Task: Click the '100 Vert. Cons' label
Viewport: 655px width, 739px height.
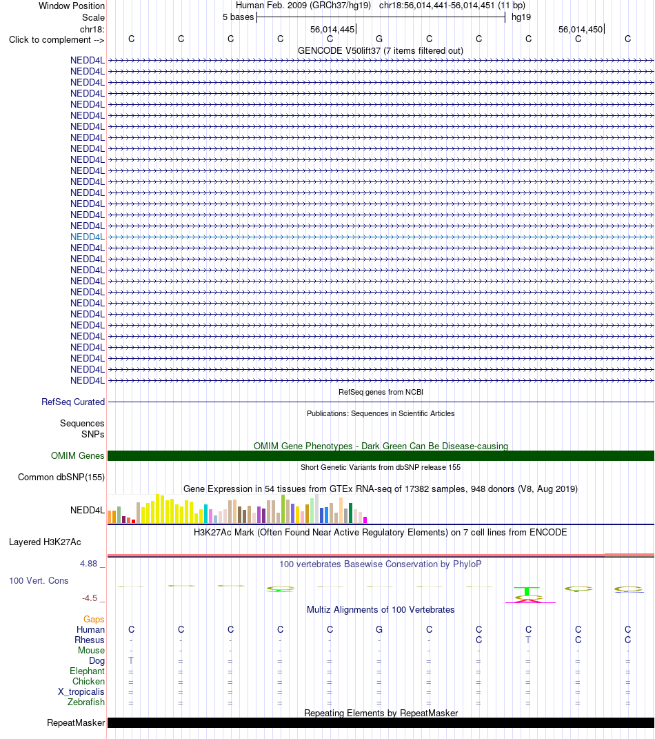Action: click(39, 581)
